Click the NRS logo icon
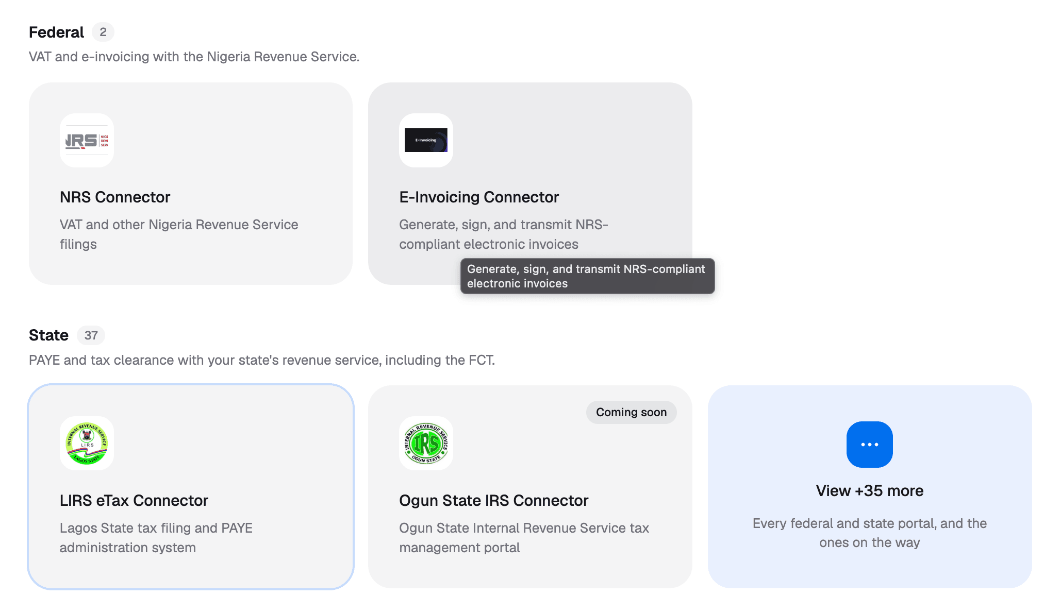Viewport: 1060px width, 613px height. coord(87,140)
